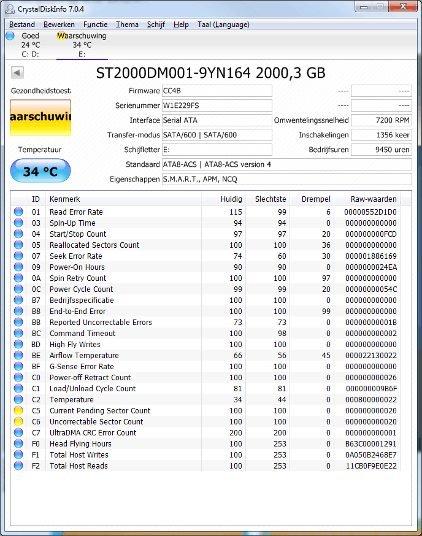Click the yellow Waarschuwing health status button
Screen dimensions: 422x536
[x=40, y=118]
